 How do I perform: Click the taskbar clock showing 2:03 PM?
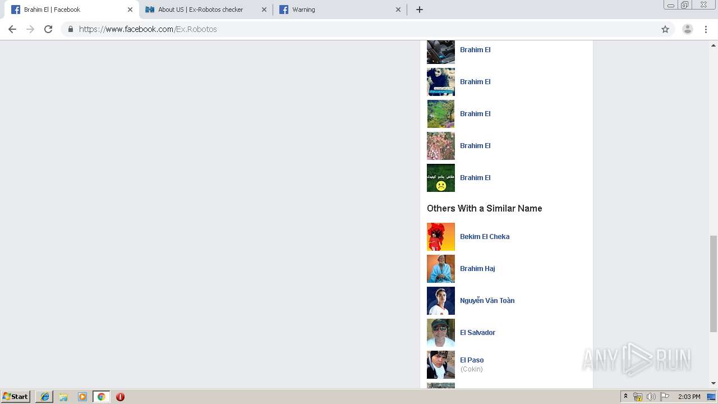tap(689, 397)
